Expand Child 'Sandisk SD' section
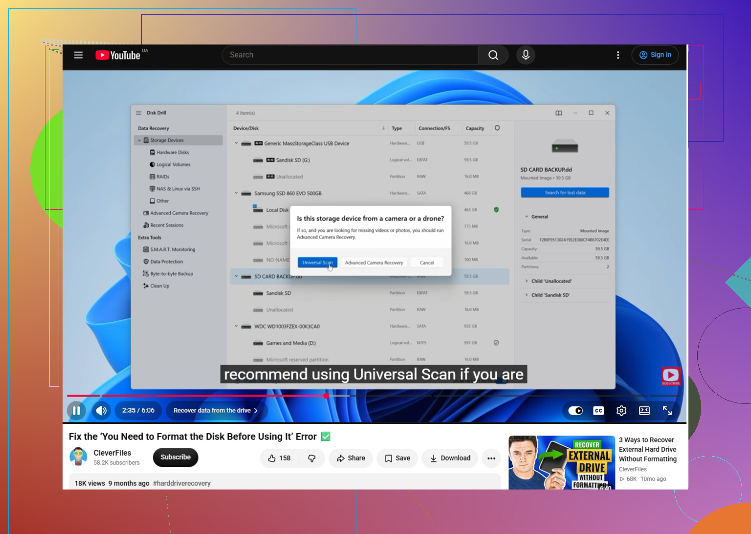Viewport: 751px width, 534px height. [527, 295]
